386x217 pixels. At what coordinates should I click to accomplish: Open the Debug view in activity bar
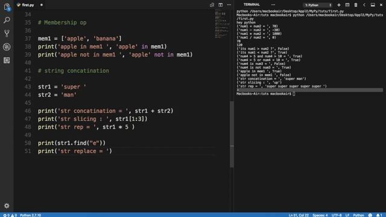[7, 47]
